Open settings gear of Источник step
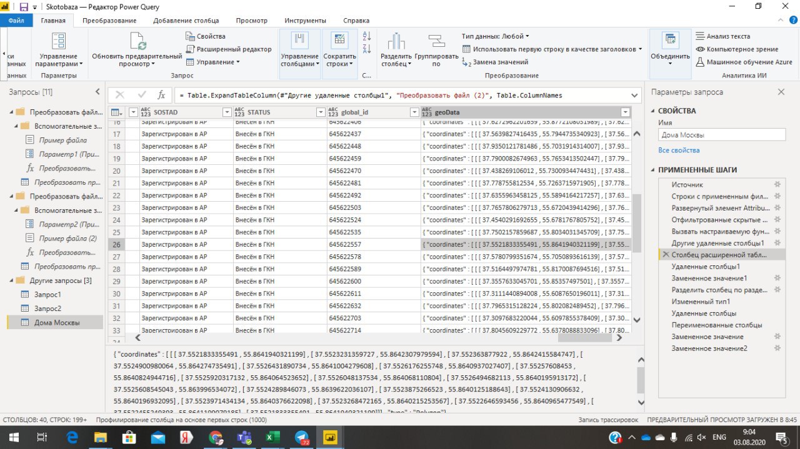This screenshot has width=800, height=449. tap(777, 185)
